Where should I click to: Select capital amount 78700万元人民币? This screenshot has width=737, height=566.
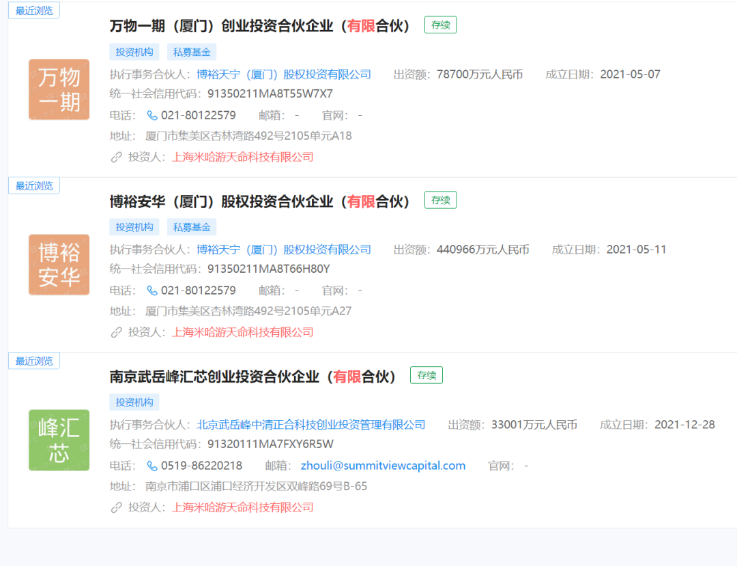click(480, 74)
